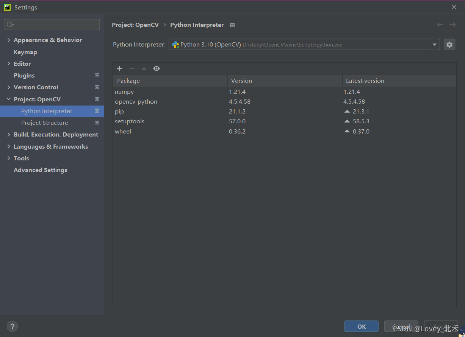Select Plugins in settings tree

[24, 75]
